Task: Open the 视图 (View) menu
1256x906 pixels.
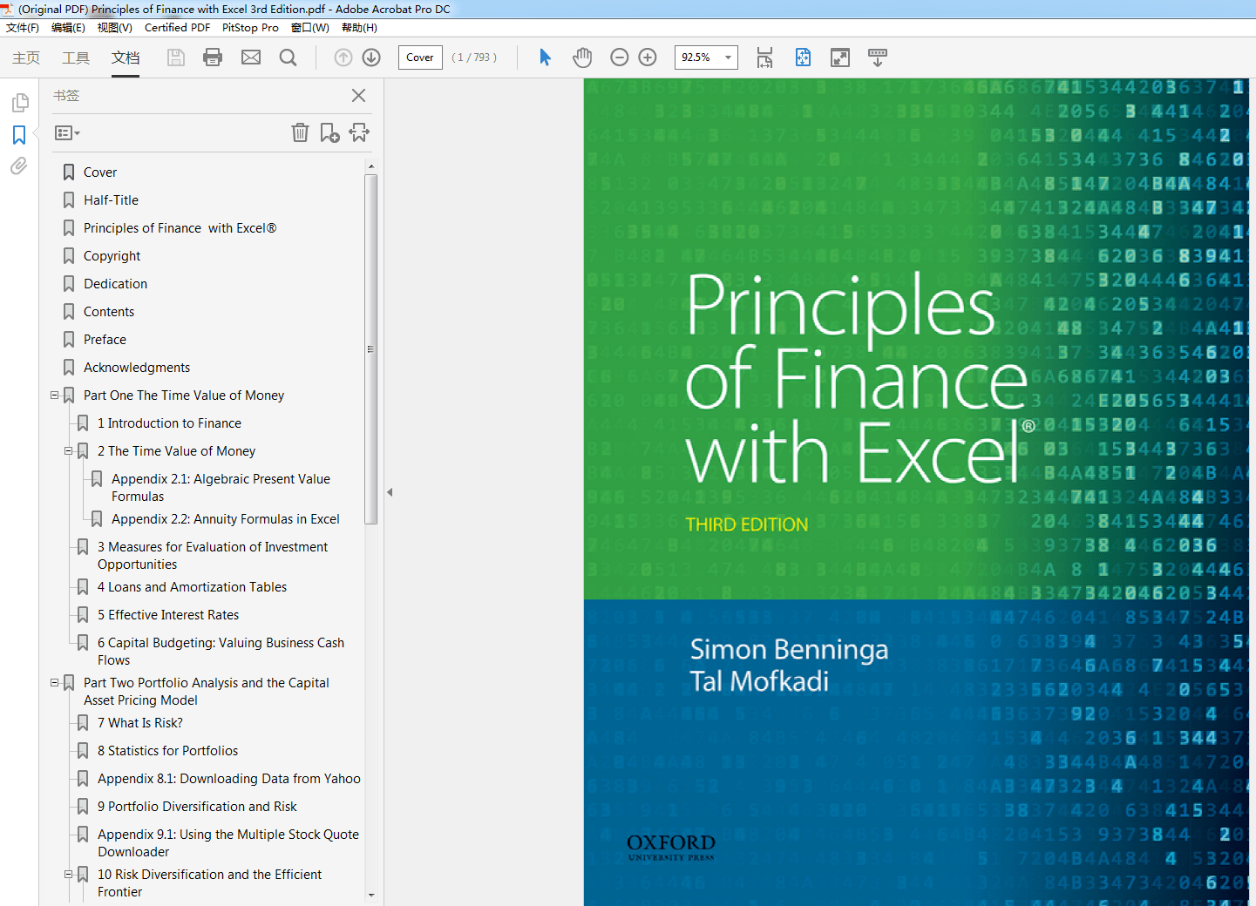Action: pyautogui.click(x=113, y=27)
